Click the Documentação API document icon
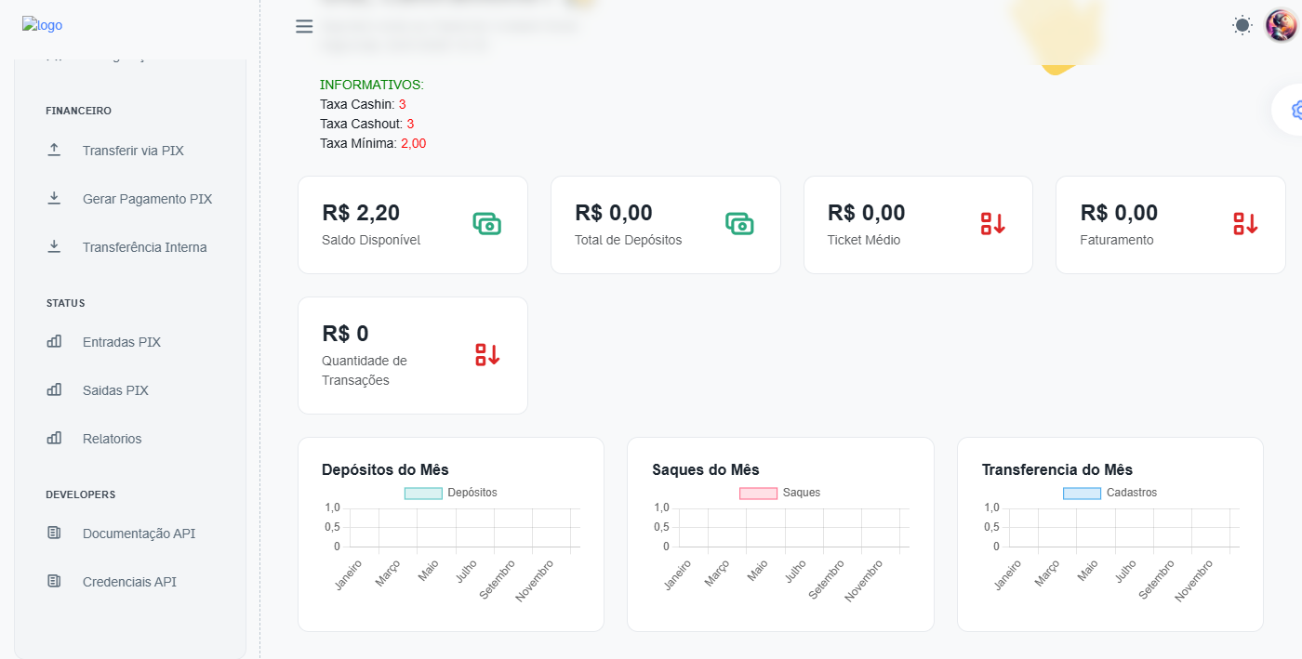Image resolution: width=1302 pixels, height=659 pixels. coord(54,534)
